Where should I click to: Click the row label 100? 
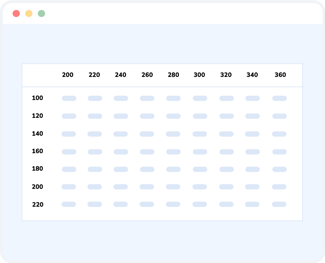point(37,98)
